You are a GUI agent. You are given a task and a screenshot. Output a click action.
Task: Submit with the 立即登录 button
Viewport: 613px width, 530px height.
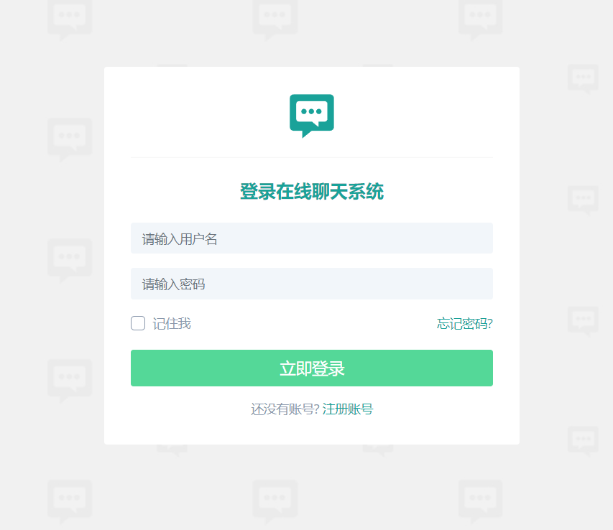[312, 368]
